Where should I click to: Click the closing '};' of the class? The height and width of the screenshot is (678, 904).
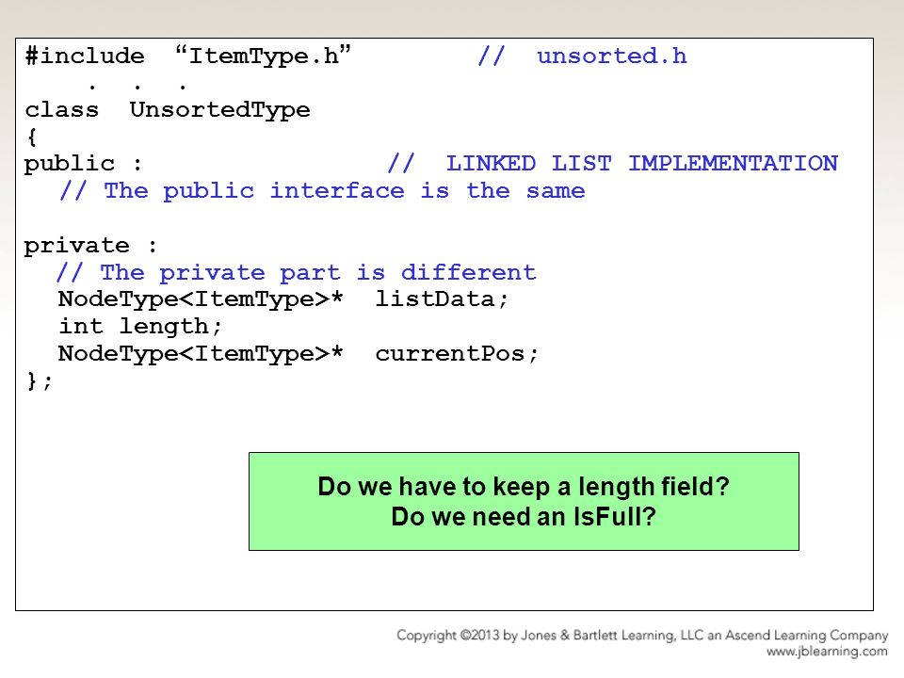(40, 380)
